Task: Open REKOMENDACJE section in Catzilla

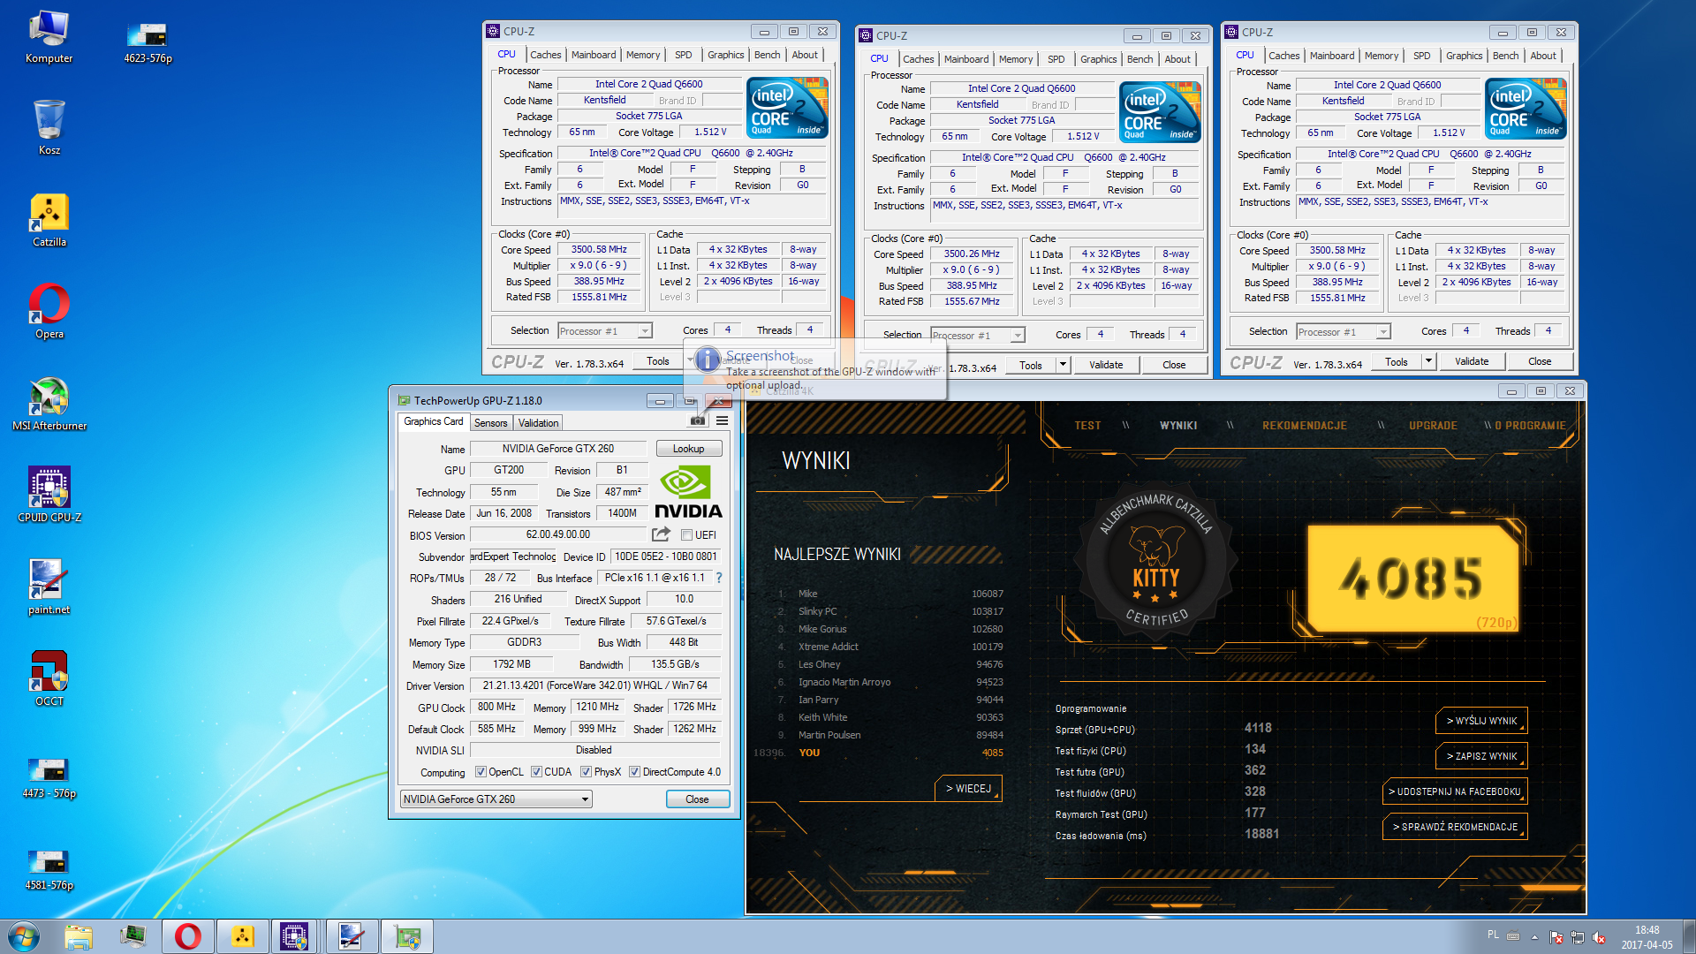Action: click(1305, 426)
